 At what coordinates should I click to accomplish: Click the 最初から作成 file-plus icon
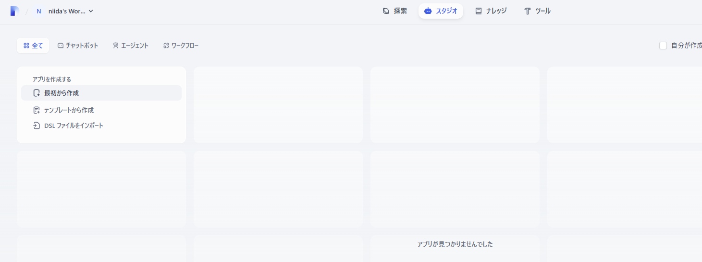[x=37, y=93]
